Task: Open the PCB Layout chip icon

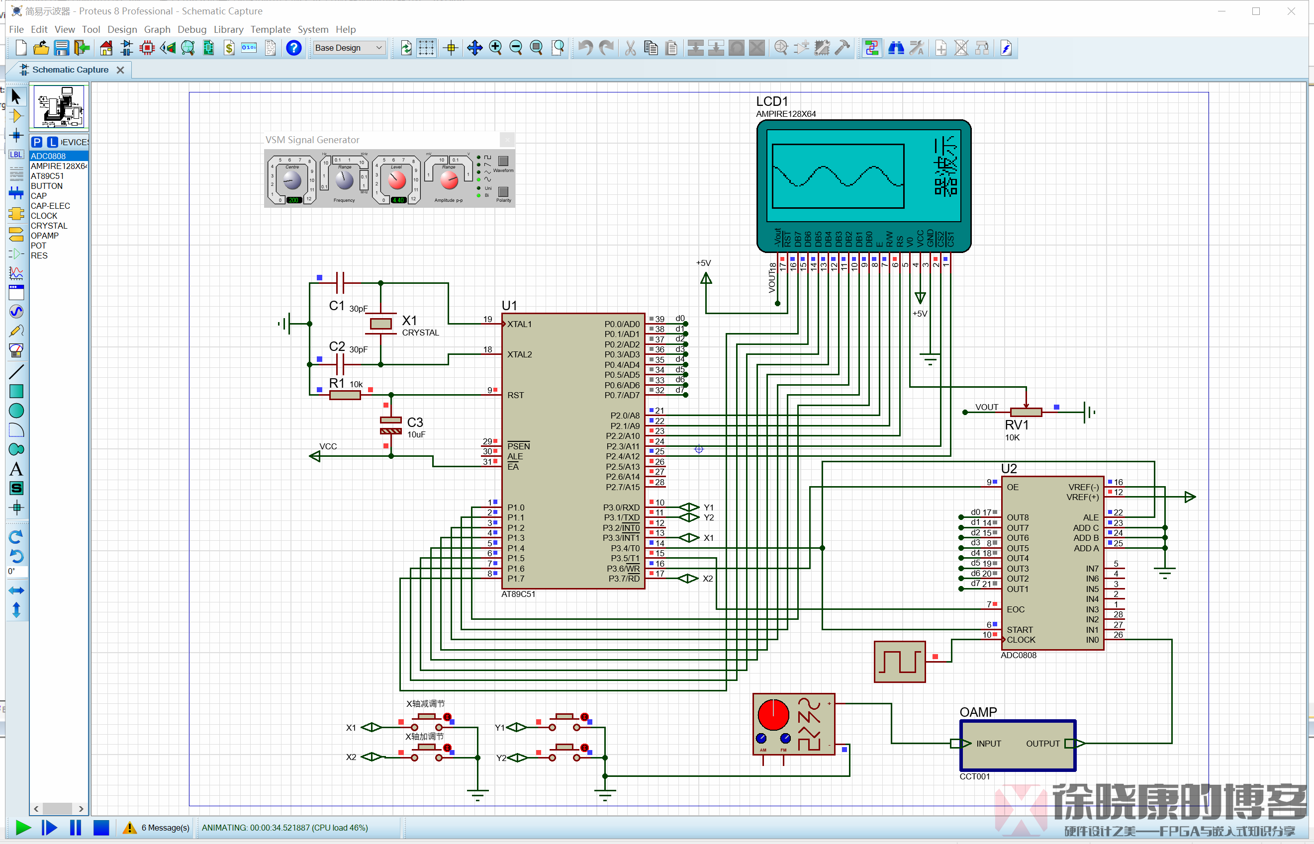Action: (x=147, y=48)
